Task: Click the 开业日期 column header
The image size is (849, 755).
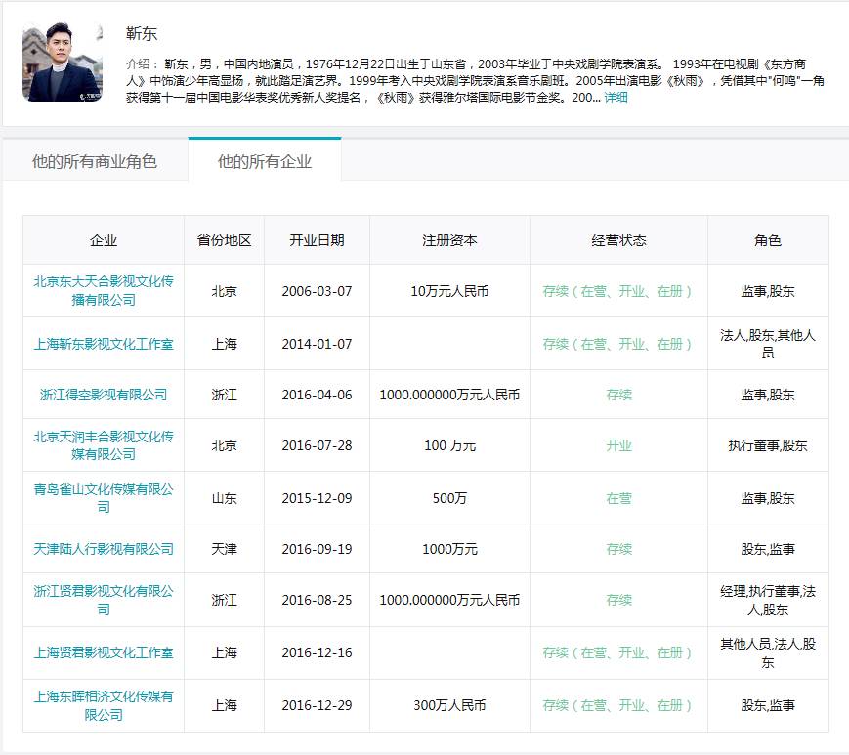Action: point(317,240)
